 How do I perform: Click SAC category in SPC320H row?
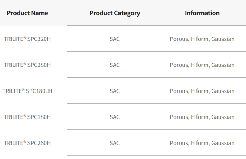point(115,39)
